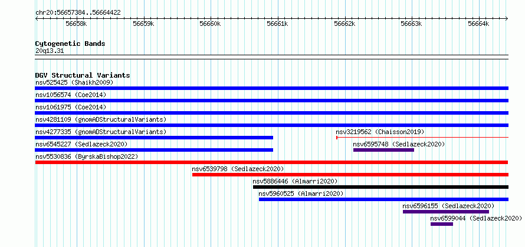Click the nsv5530836 (ByrskaBishop2022) label
The height and width of the screenshot is (247, 525).
pyautogui.click(x=87, y=156)
